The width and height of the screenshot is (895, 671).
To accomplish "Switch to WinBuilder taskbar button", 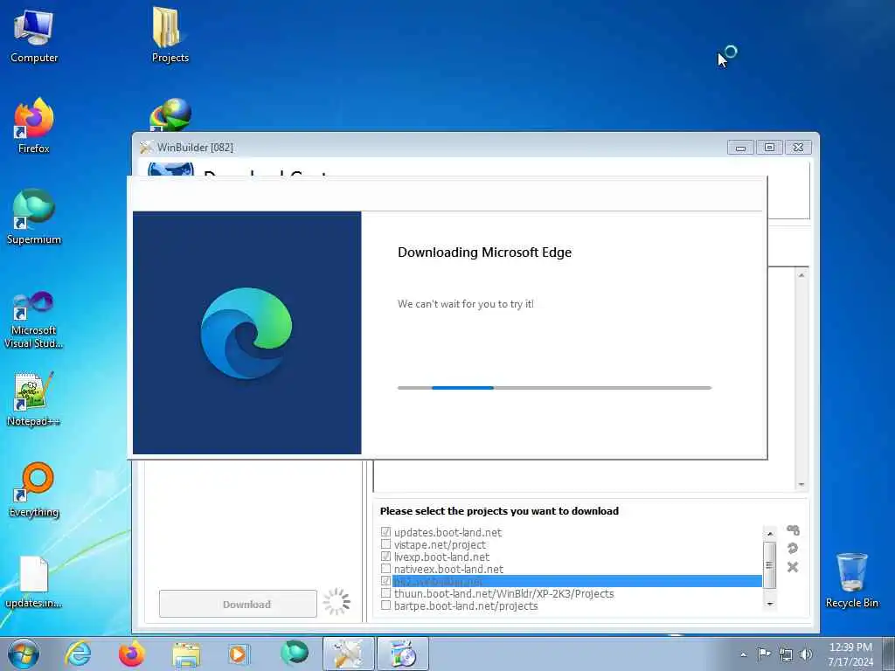I will tap(348, 654).
